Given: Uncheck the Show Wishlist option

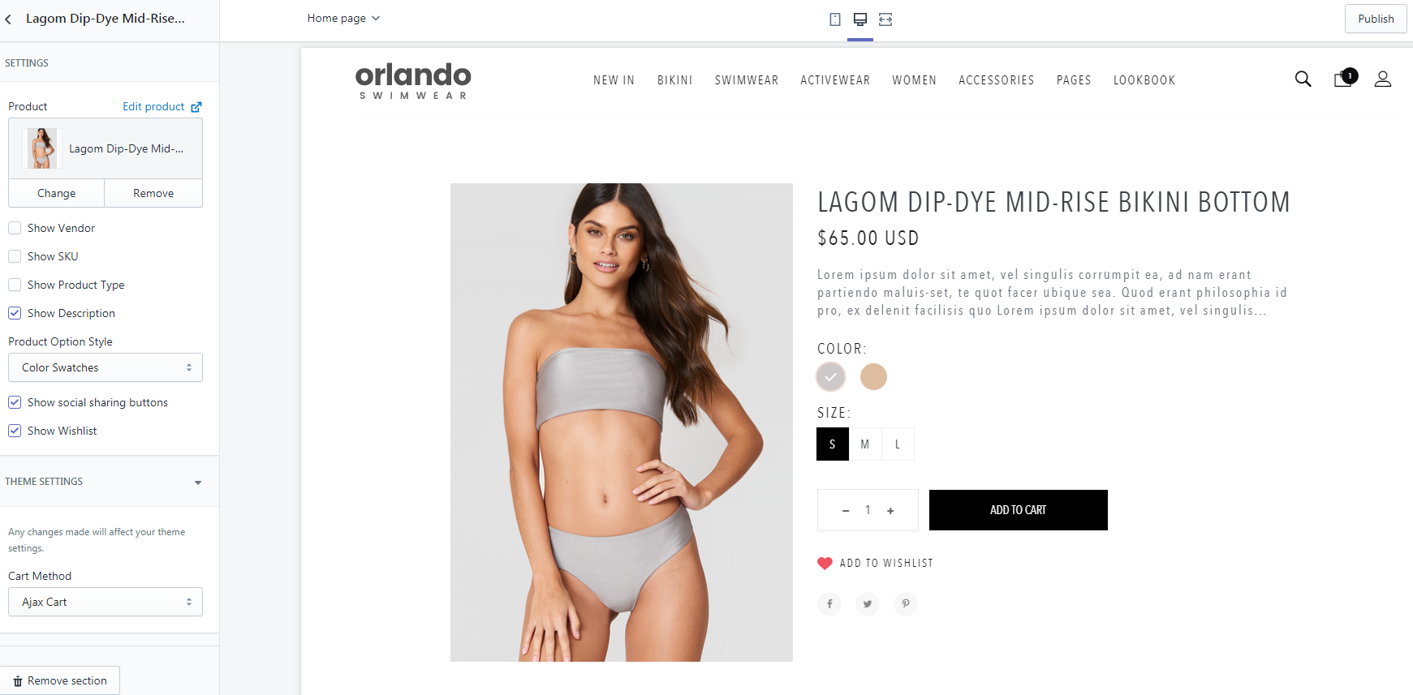Looking at the screenshot, I should tap(15, 431).
